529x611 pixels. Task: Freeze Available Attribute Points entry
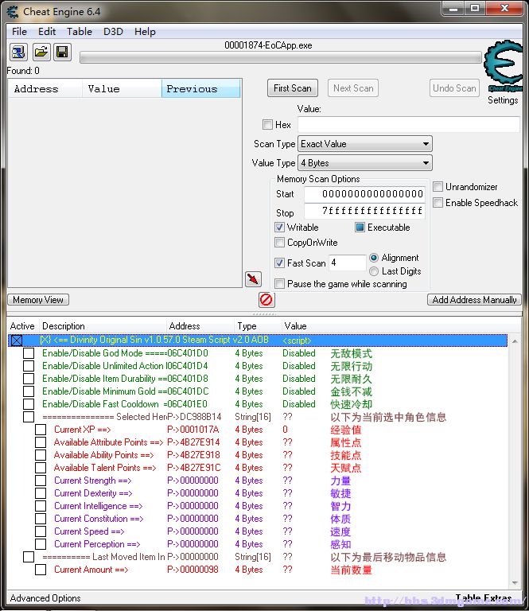pyautogui.click(x=41, y=442)
